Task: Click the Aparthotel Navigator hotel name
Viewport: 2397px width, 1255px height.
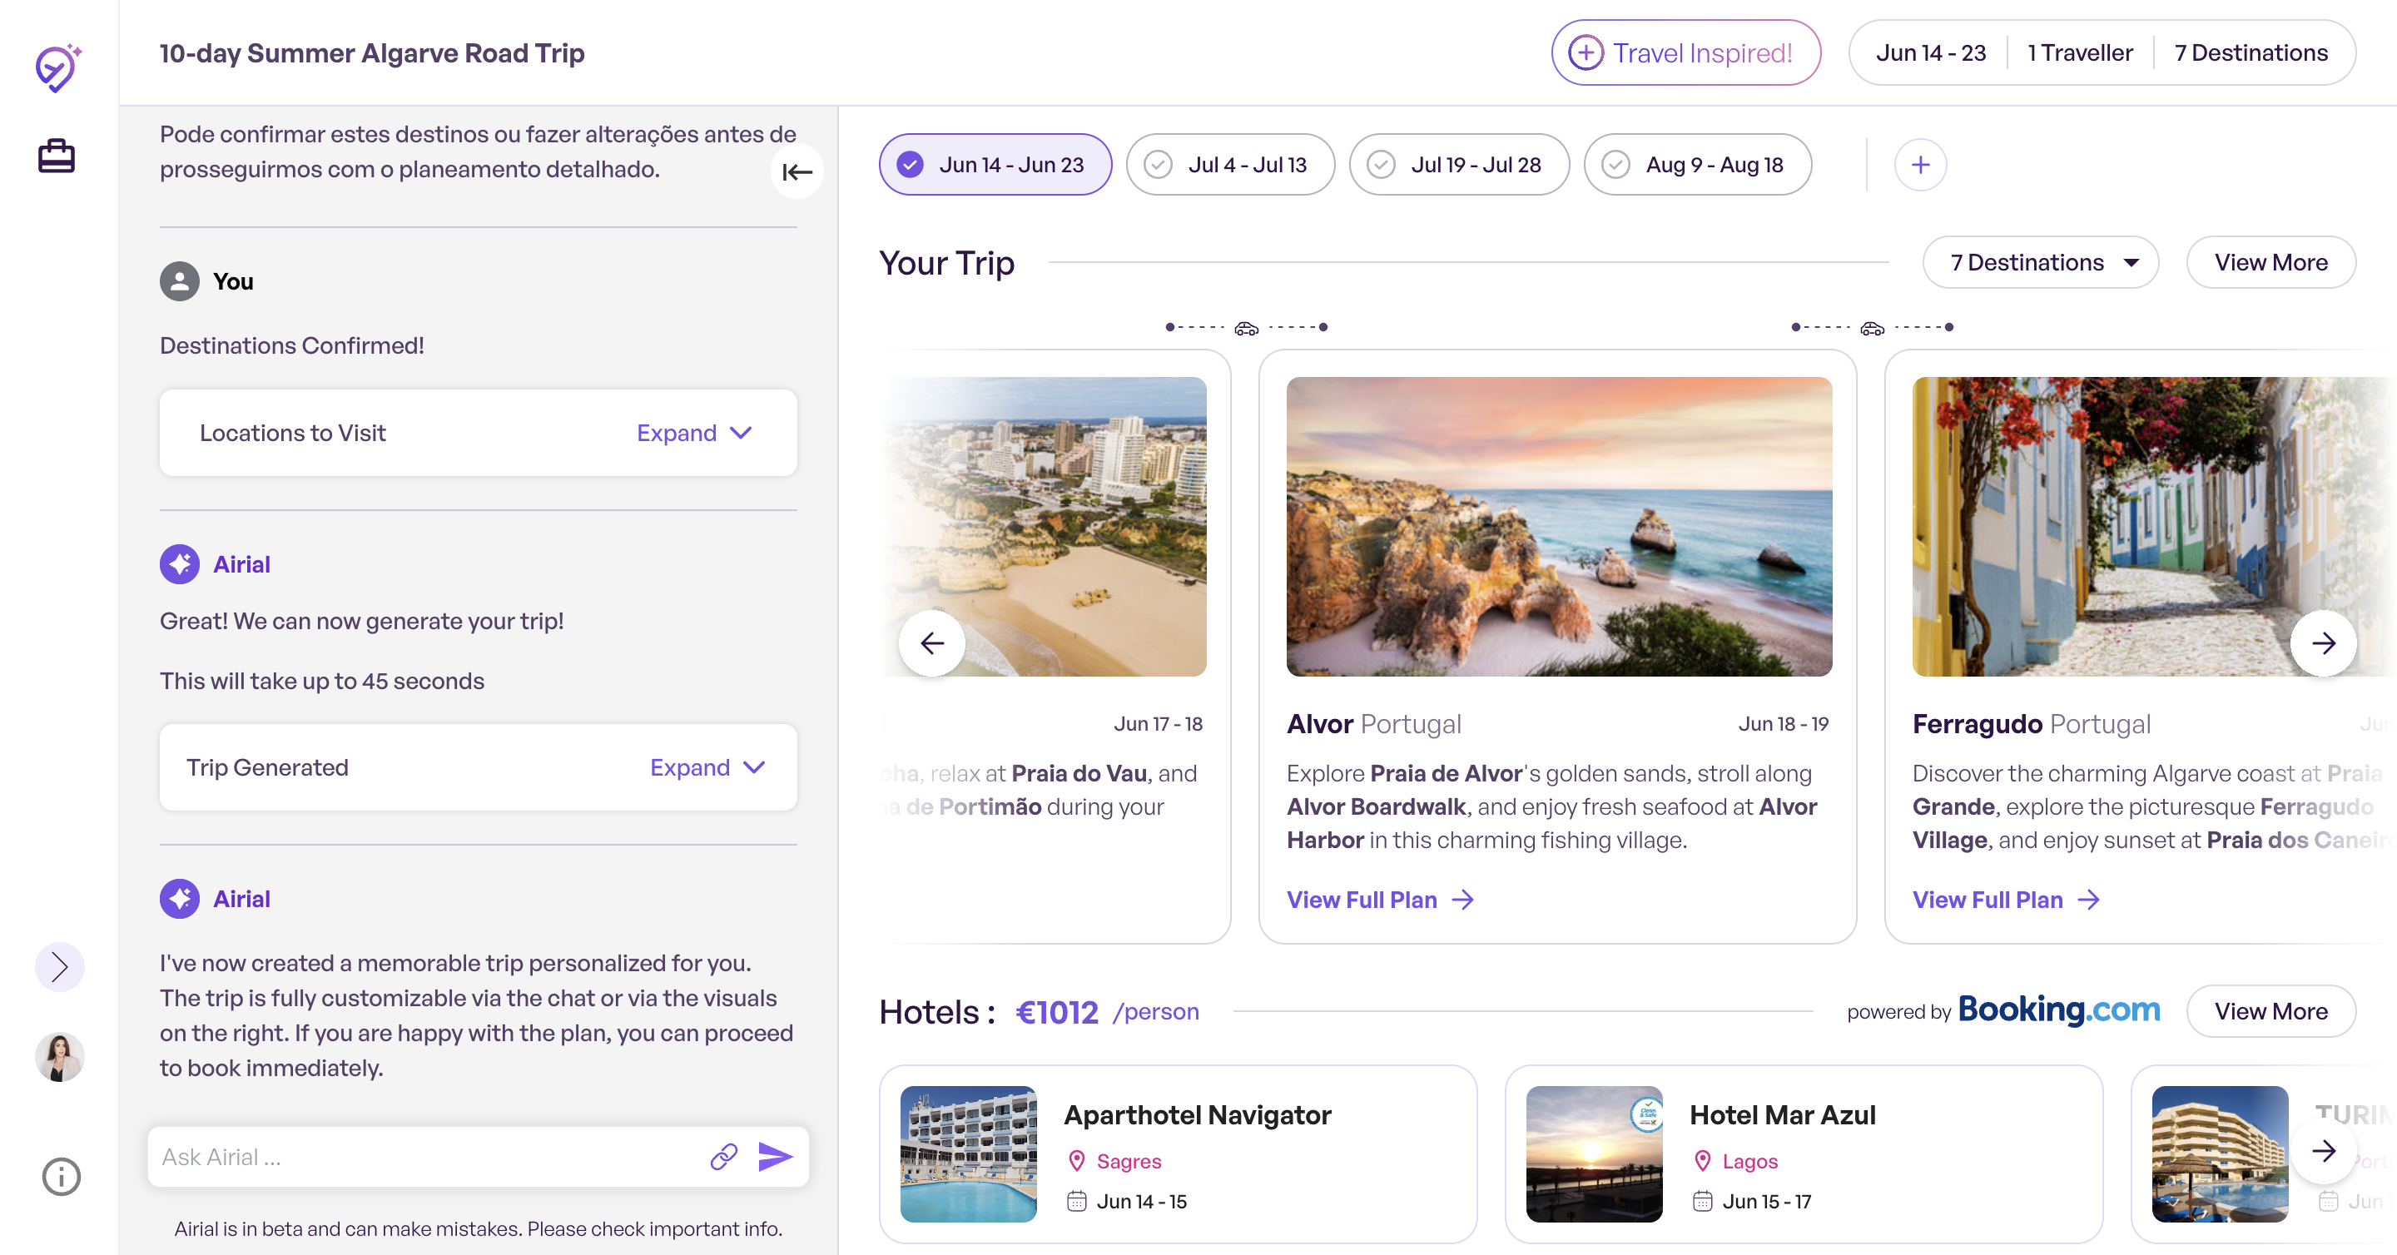Action: (1198, 1114)
